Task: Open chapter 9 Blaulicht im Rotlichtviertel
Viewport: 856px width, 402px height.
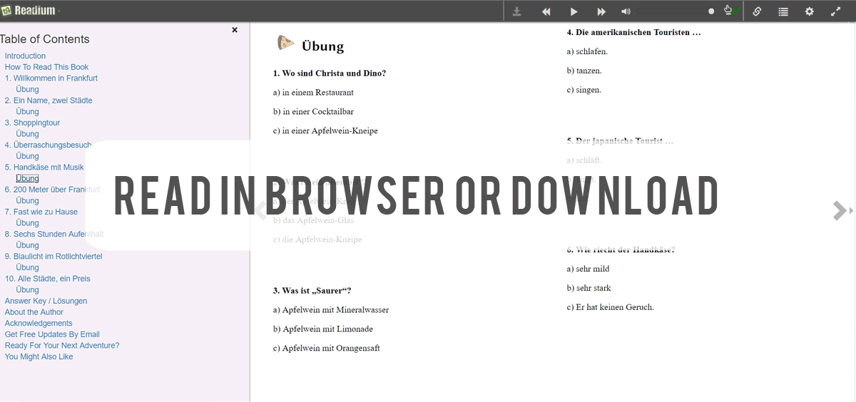Action: pos(53,256)
